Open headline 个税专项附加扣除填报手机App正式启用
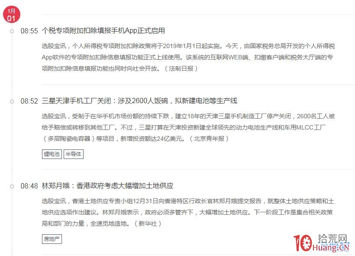 (103, 31)
